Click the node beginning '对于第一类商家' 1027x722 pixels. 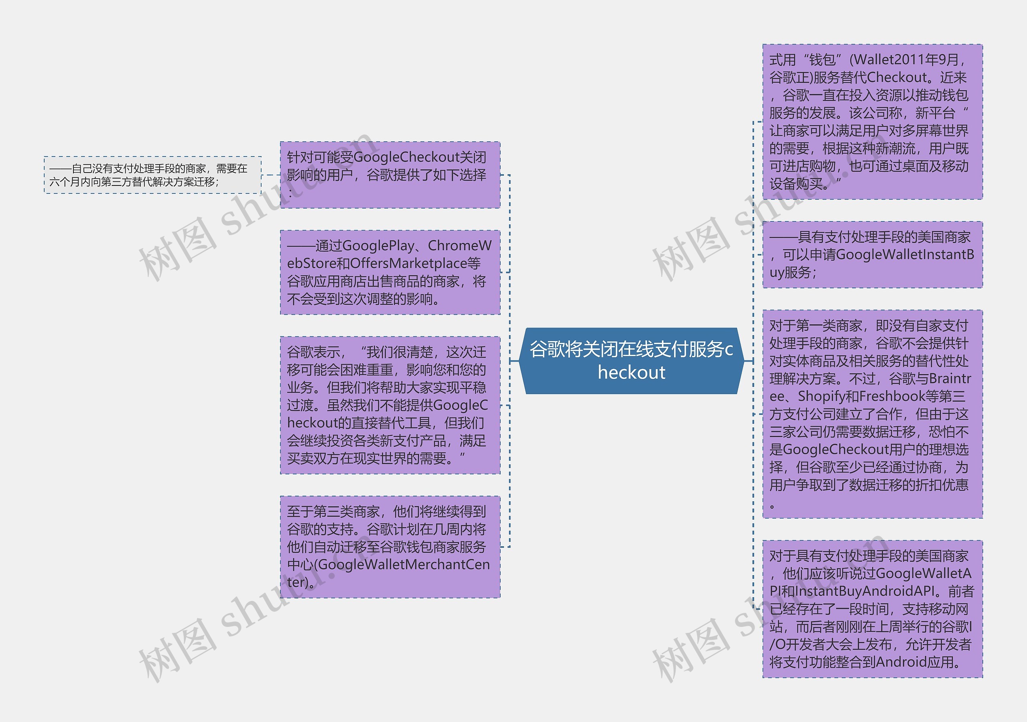coord(872,414)
